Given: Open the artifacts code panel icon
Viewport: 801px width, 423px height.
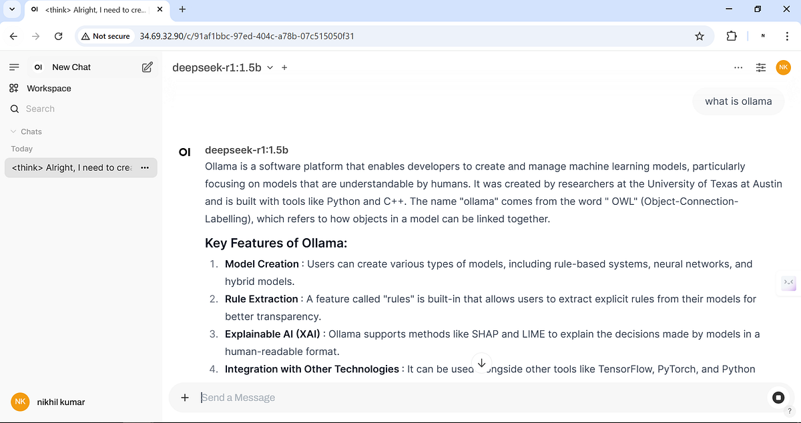Looking at the screenshot, I should point(788,284).
